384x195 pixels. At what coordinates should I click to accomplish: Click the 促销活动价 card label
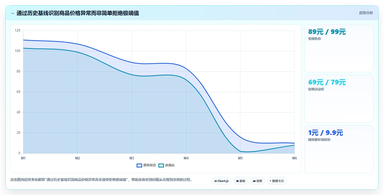[x=316, y=89]
